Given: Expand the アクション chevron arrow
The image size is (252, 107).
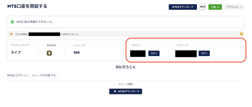Looking at the screenshot, I should pos(241,7).
